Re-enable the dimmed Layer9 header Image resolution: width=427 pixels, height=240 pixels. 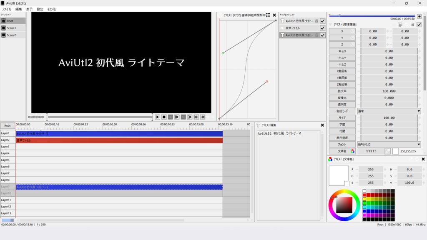(x=8, y=187)
